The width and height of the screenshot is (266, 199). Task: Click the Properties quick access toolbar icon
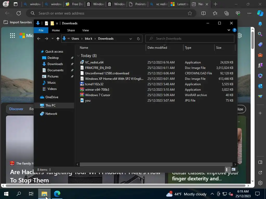point(46,23)
